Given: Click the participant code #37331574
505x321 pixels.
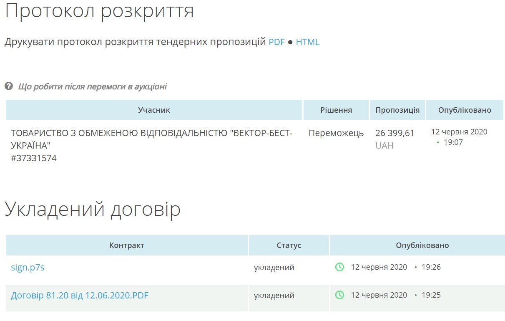Looking at the screenshot, I should (34, 158).
